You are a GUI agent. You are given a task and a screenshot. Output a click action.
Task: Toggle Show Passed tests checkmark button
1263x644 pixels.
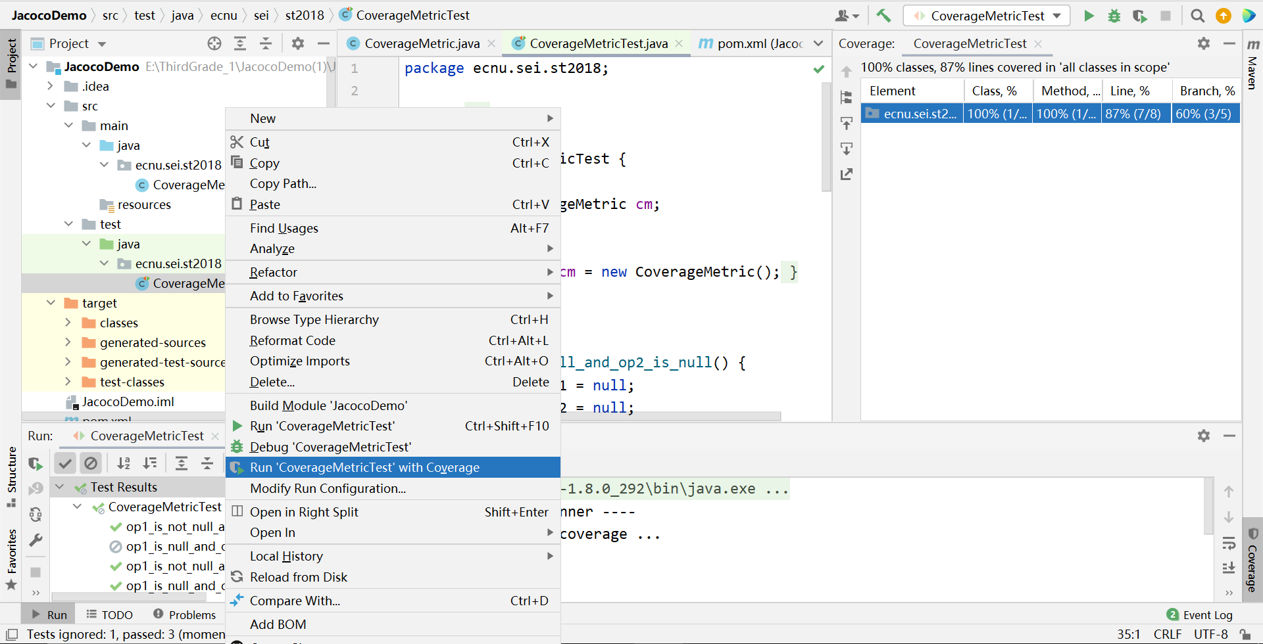point(65,463)
